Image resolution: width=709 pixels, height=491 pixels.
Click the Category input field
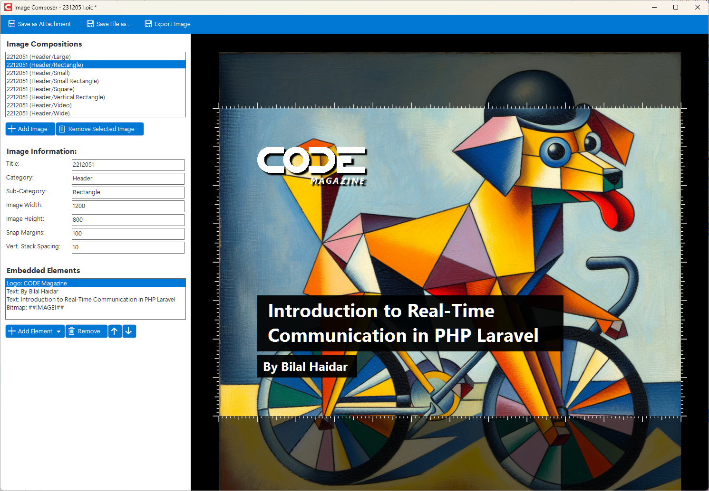pyautogui.click(x=128, y=179)
